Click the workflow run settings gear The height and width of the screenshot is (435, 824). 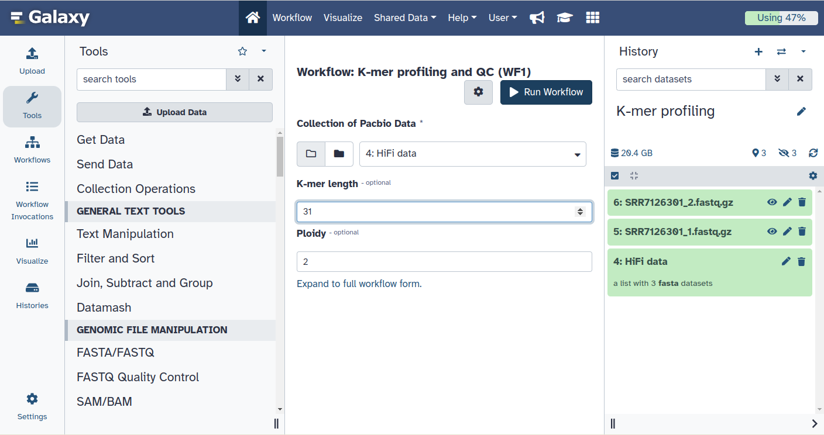[x=478, y=92]
